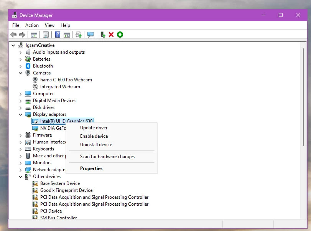Click the Disk drives icon
The width and height of the screenshot is (311, 231).
[28, 108]
